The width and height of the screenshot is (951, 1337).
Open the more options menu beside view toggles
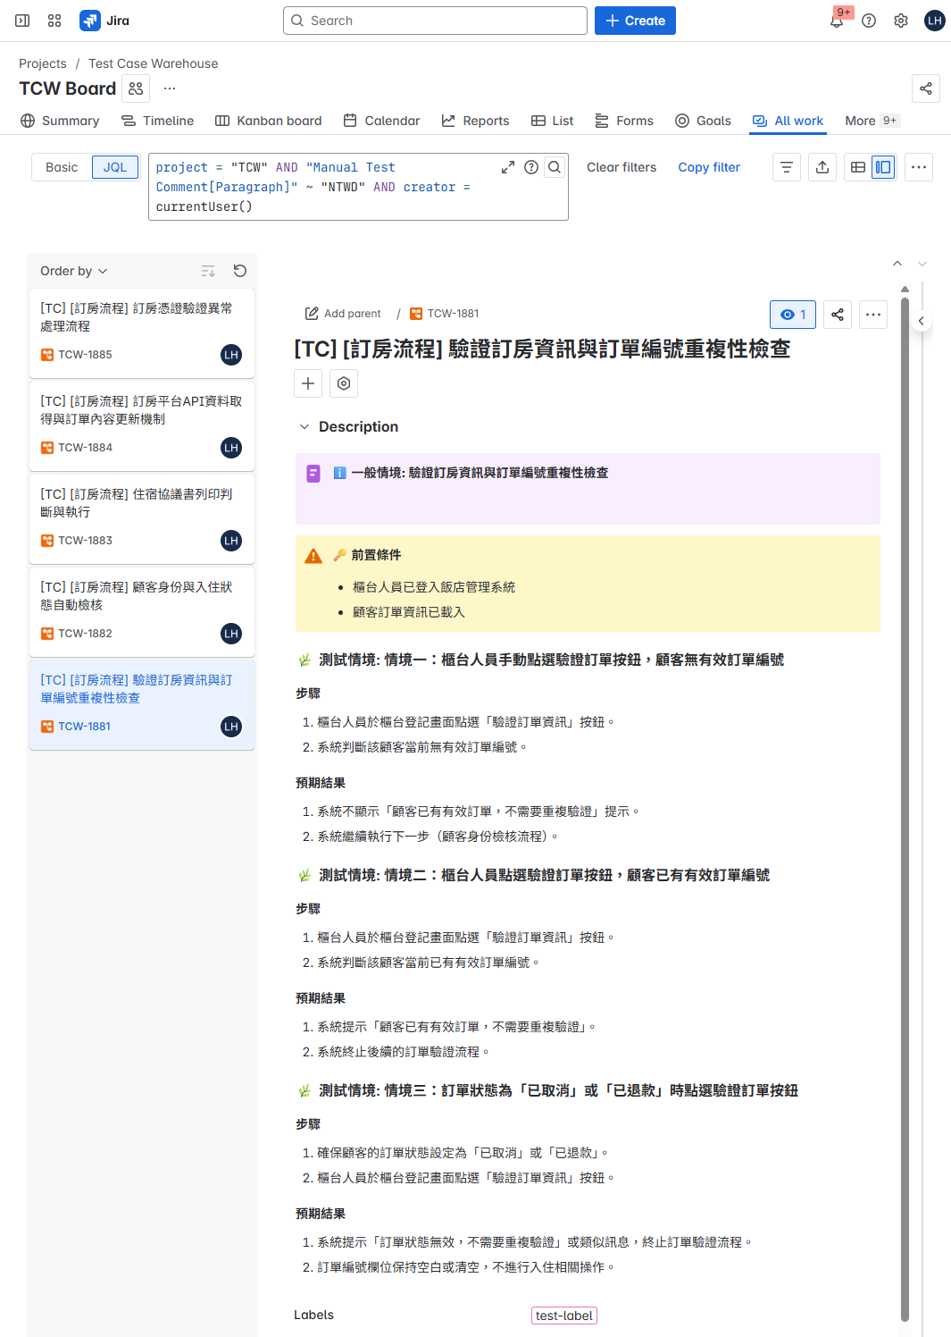coord(919,167)
